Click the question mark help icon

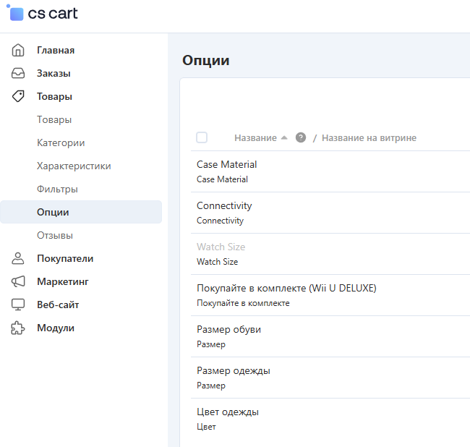301,137
